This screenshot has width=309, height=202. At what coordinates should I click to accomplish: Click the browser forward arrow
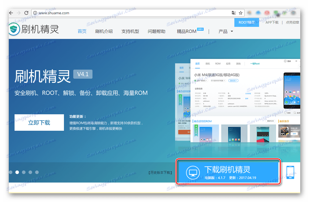pos(19,13)
